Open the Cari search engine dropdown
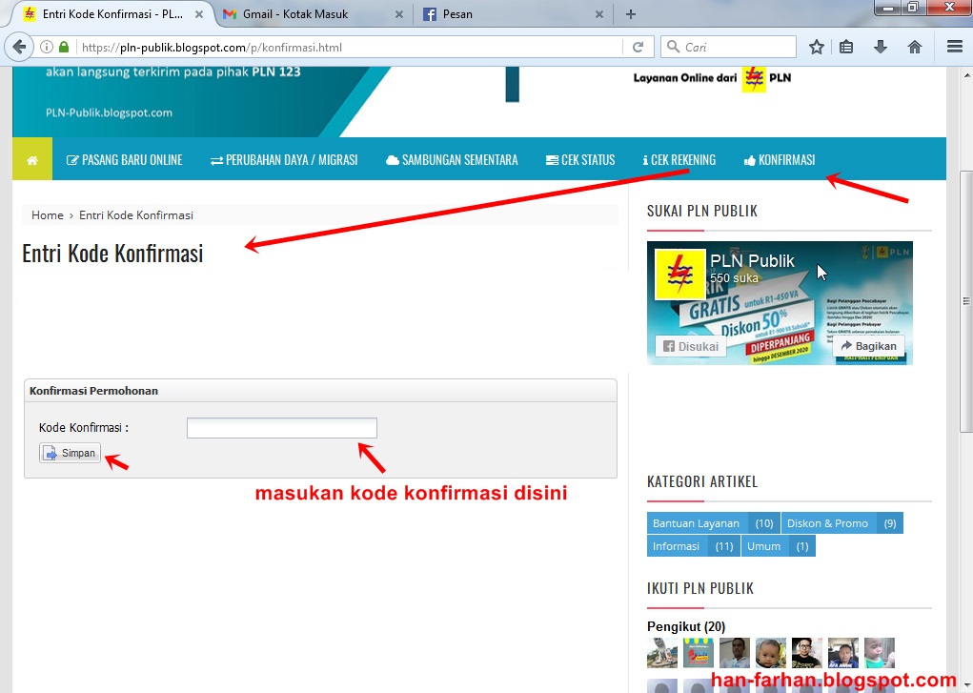 674,46
